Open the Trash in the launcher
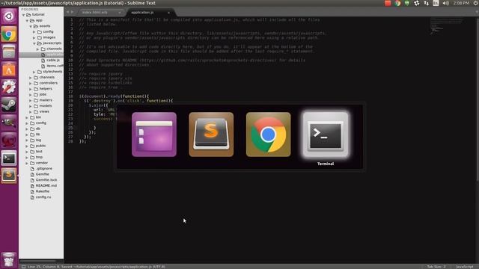The width and height of the screenshot is (479, 269). coord(9,260)
